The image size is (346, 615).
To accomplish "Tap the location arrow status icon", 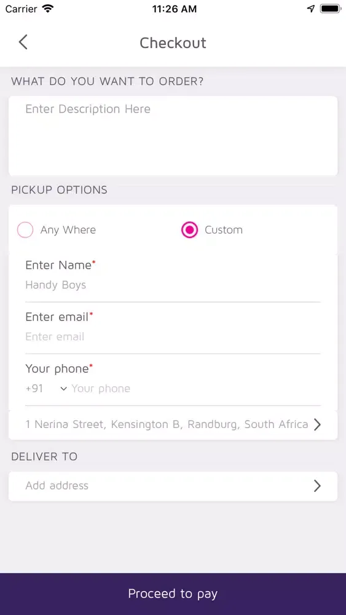I will tap(311, 9).
